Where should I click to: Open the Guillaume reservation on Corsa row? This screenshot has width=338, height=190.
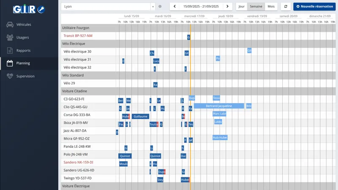point(140,116)
